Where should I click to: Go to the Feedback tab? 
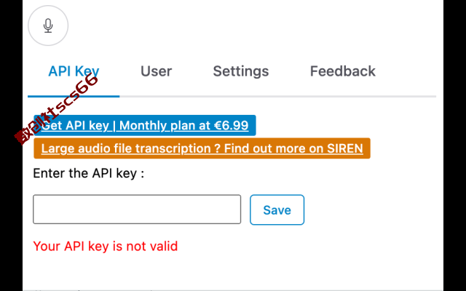pyautogui.click(x=343, y=71)
